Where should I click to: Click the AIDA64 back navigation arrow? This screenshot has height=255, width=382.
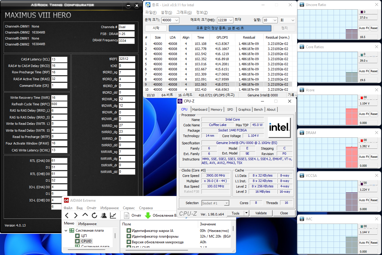pos(67,215)
